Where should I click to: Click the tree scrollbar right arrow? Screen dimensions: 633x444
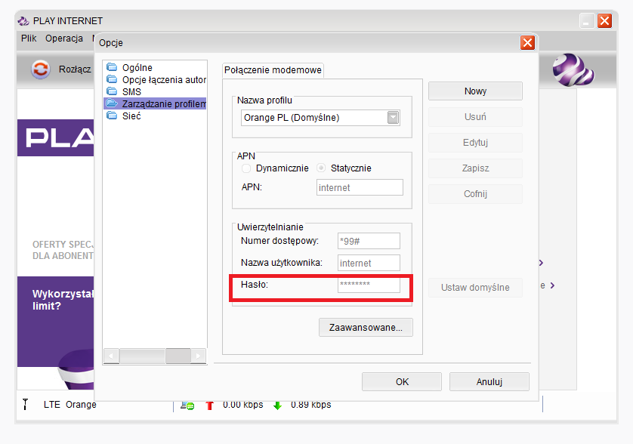[198, 356]
